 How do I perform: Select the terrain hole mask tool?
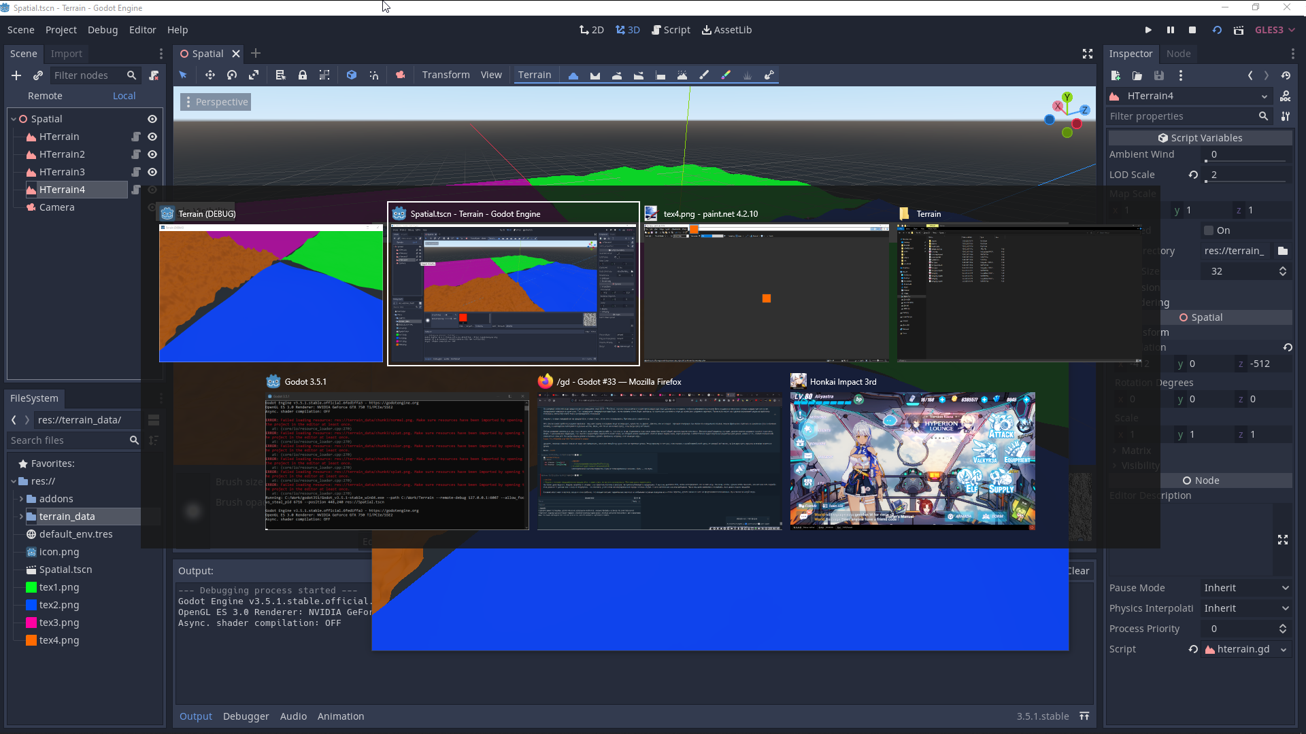click(x=769, y=75)
